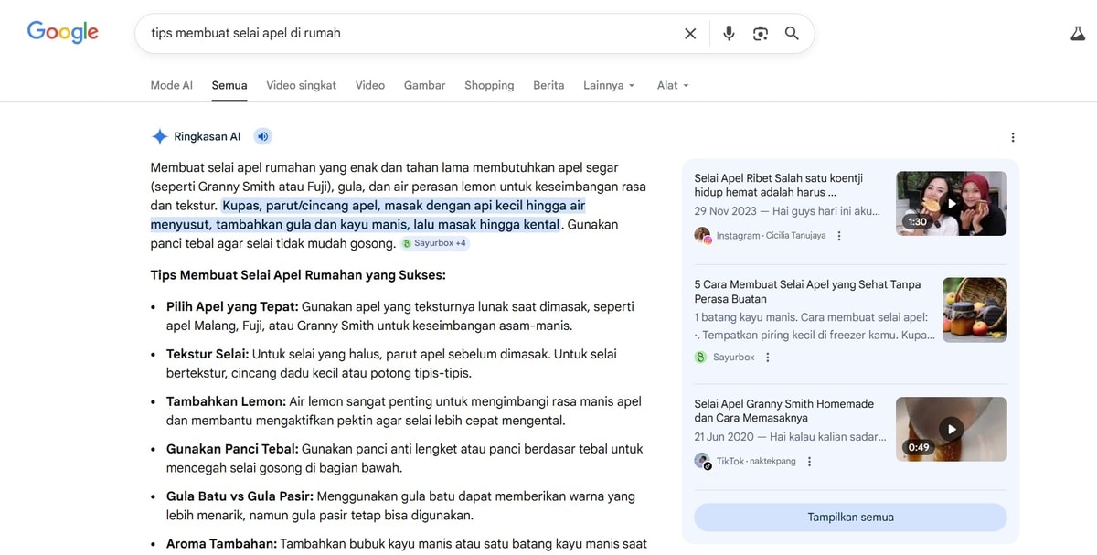Open the Mode AI tab

pos(171,85)
